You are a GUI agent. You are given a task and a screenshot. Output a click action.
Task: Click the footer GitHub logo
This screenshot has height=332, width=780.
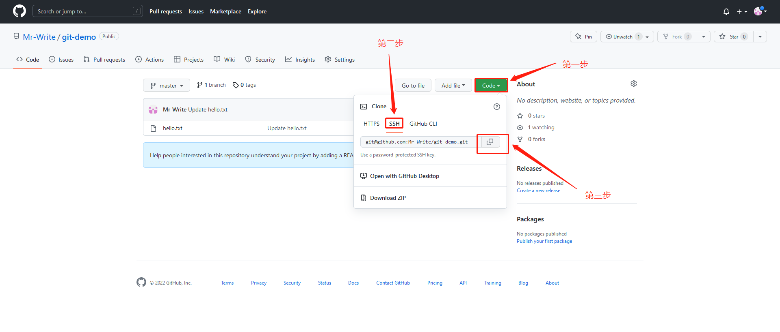tap(141, 282)
